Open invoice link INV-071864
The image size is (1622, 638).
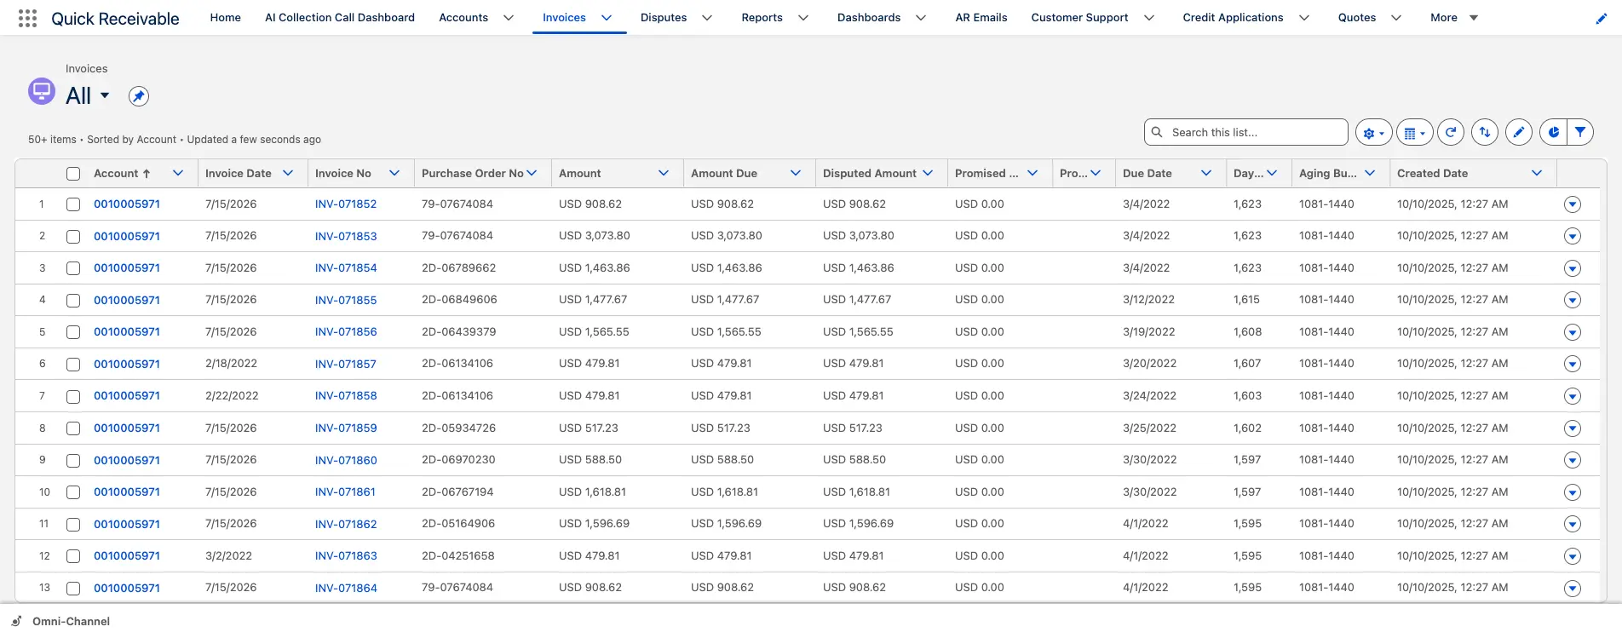point(346,588)
